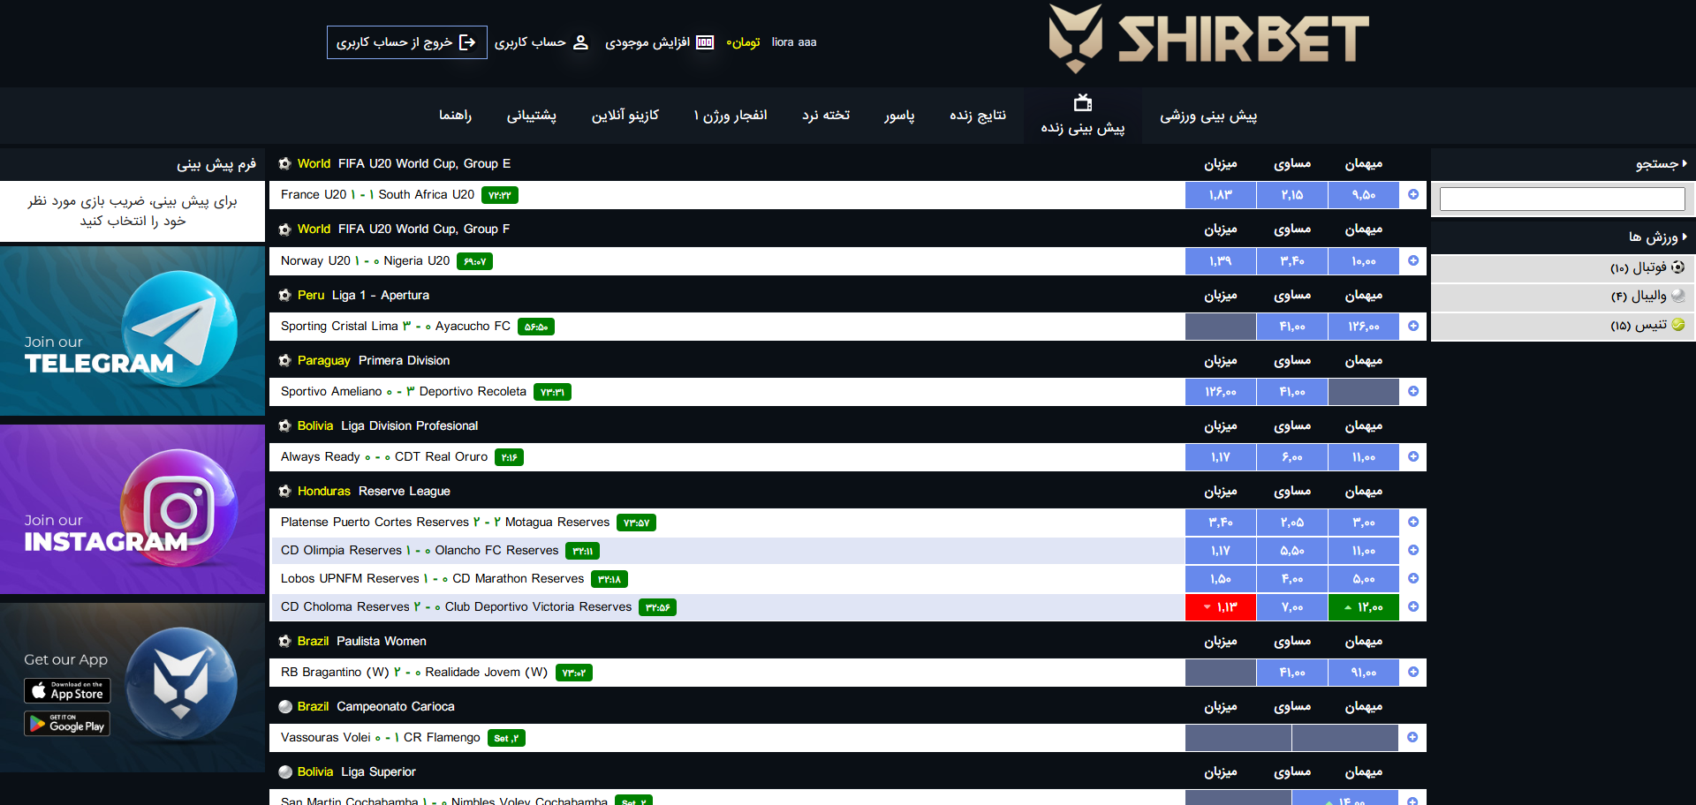This screenshot has width=1696, height=805.
Task: Open the sports prediction menu tab
Action: 1208,116
